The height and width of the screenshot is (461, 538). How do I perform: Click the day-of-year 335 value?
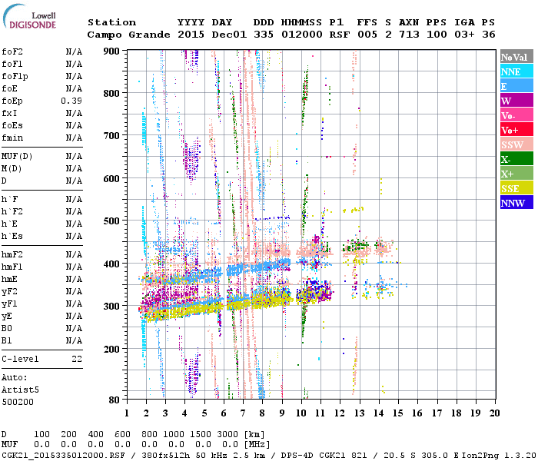[264, 35]
